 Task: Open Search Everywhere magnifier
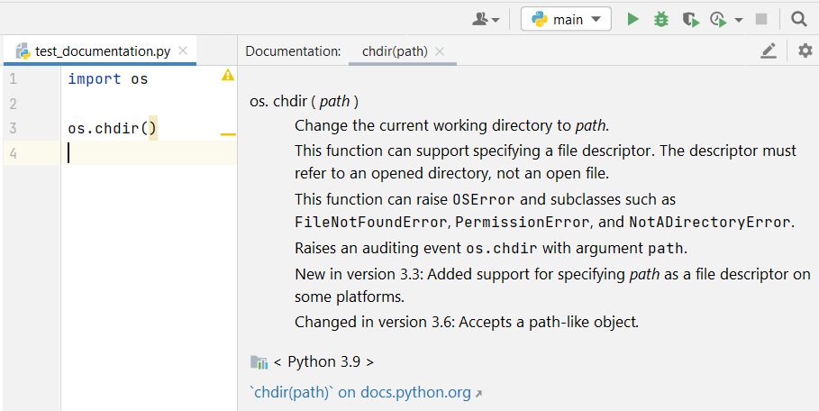798,19
